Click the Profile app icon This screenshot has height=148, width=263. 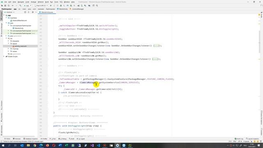67,5
